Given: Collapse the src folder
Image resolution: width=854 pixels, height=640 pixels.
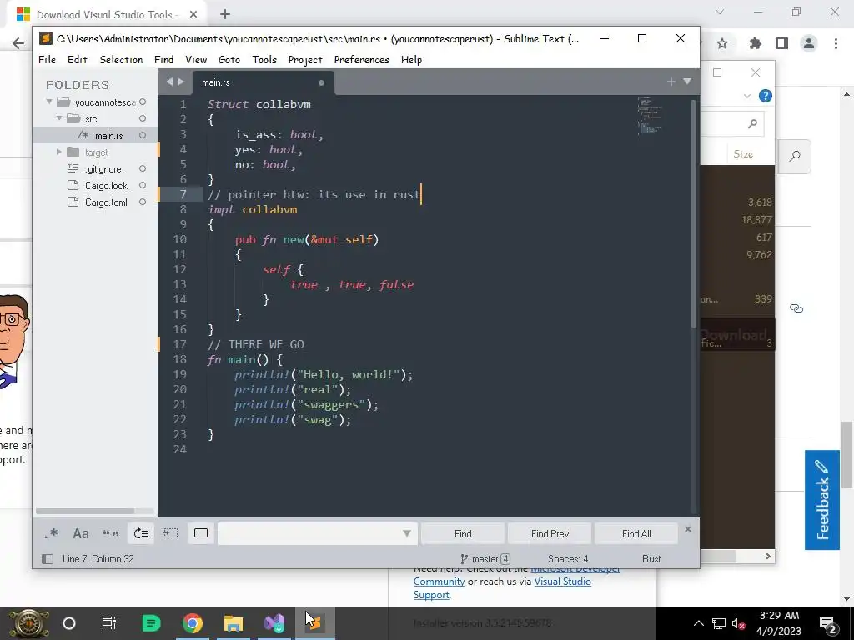Looking at the screenshot, I should [x=59, y=118].
